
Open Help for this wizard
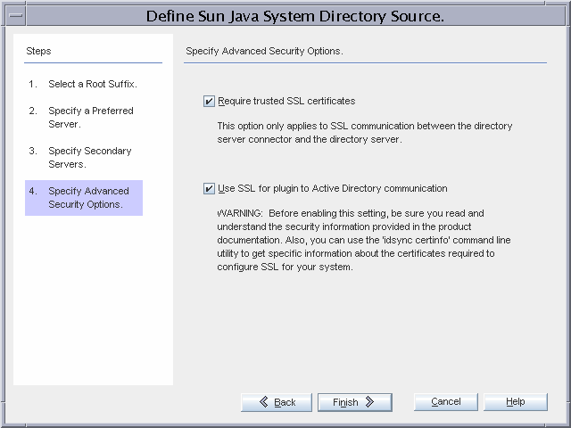516,402
